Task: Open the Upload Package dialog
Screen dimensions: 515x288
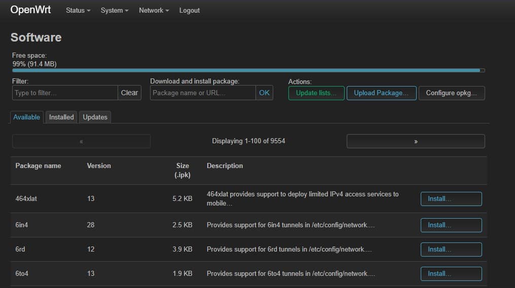Action: (x=381, y=93)
